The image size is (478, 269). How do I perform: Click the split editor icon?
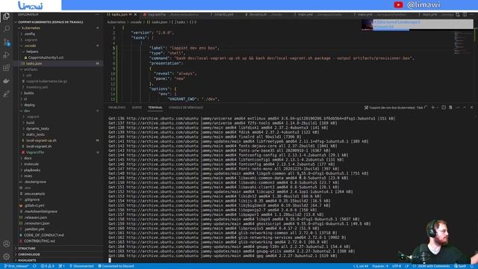click(465, 14)
